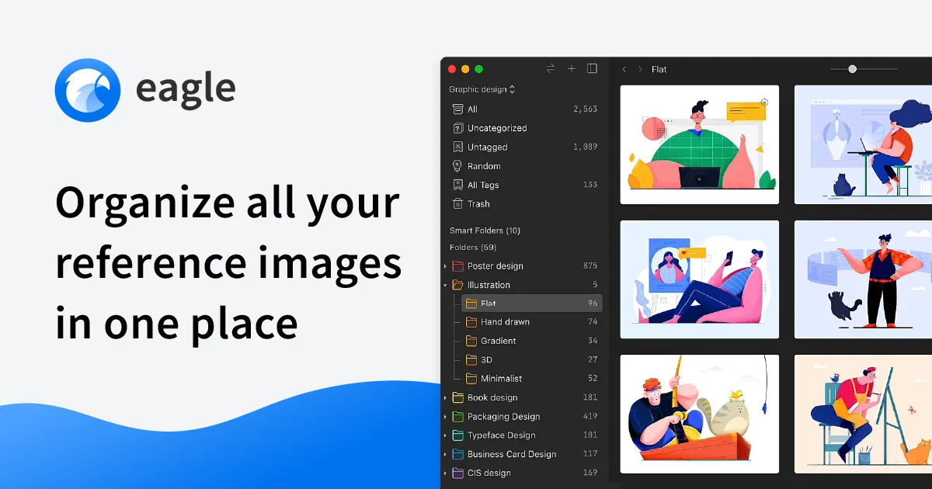Show Untagged items
This screenshot has height=489, width=932.
(487, 147)
